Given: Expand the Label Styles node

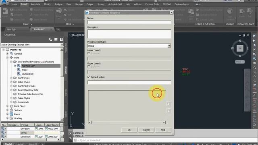Looking at the screenshot, I should tap(11, 82).
